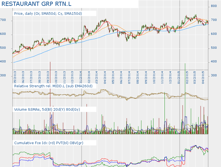Select the 04/2015 date axis label
221x167 pixels.
click(x=203, y=78)
